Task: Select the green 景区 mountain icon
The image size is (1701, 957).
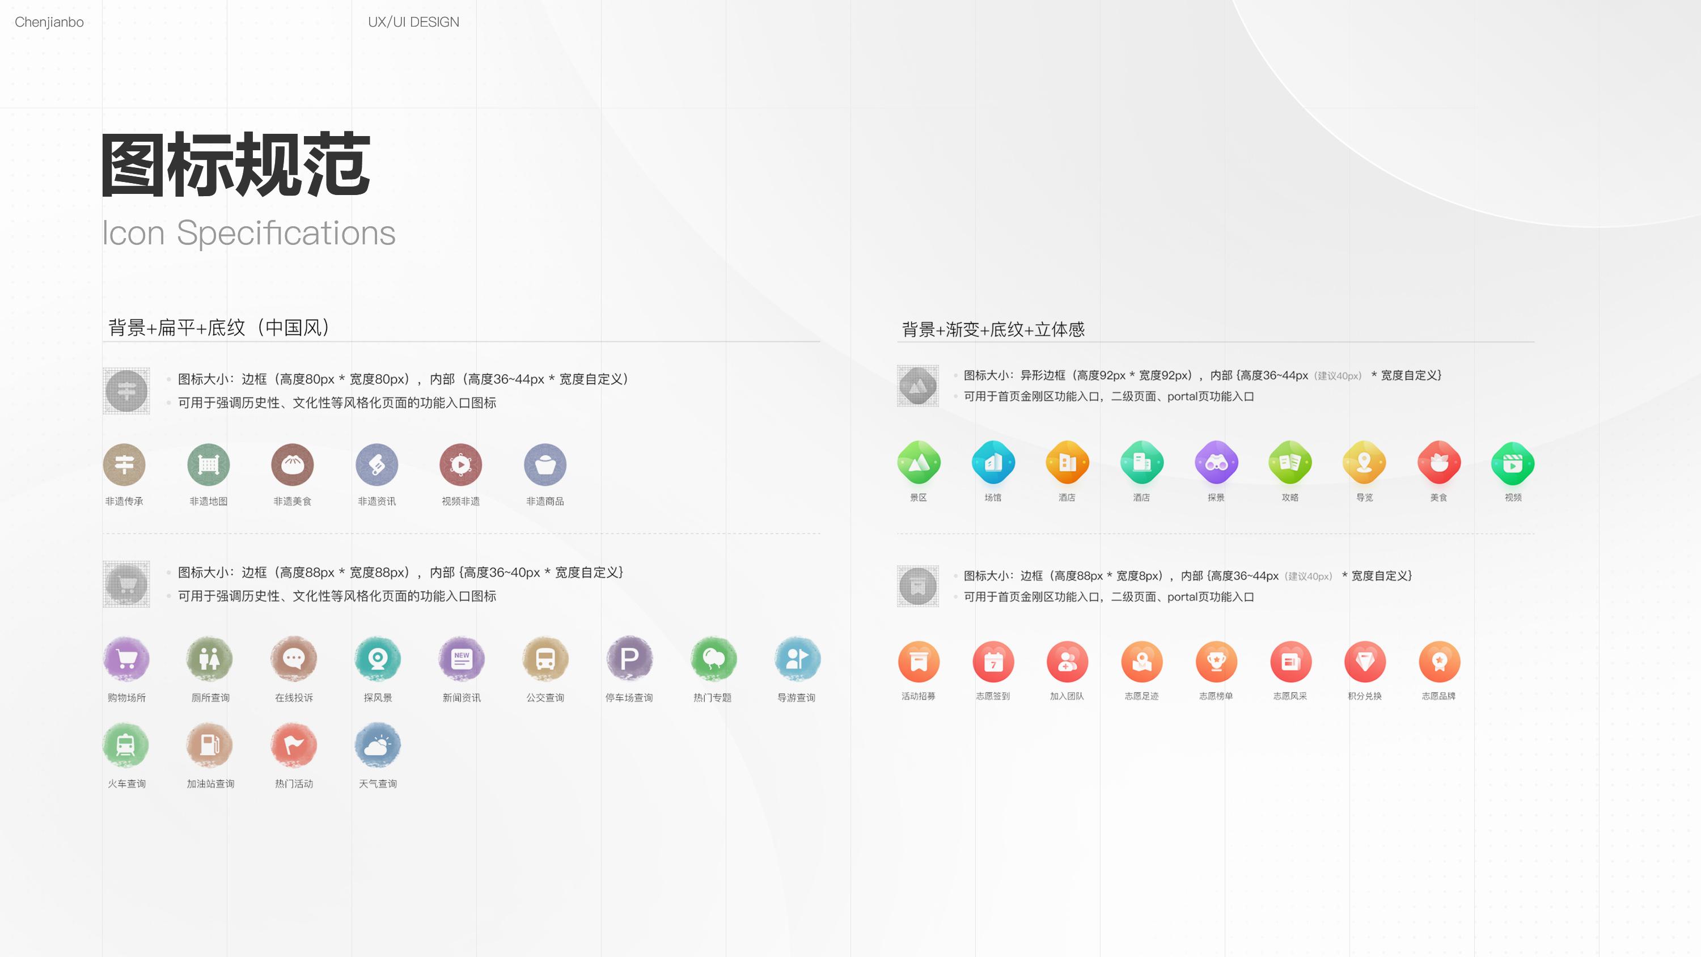Action: point(919,462)
